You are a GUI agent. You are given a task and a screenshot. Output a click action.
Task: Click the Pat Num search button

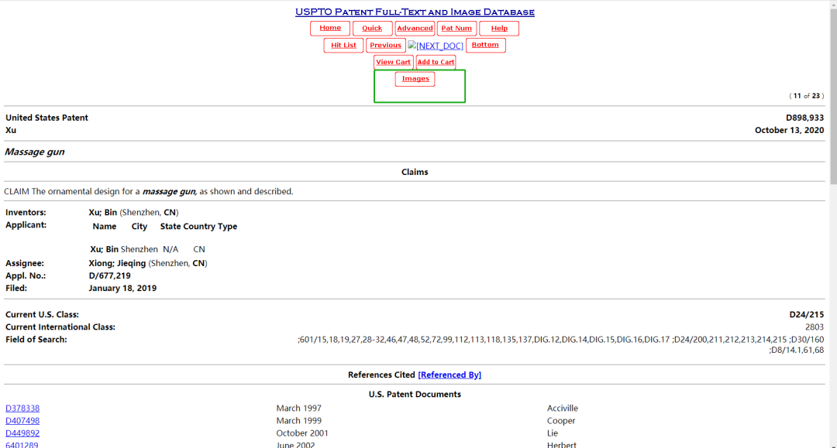click(456, 28)
